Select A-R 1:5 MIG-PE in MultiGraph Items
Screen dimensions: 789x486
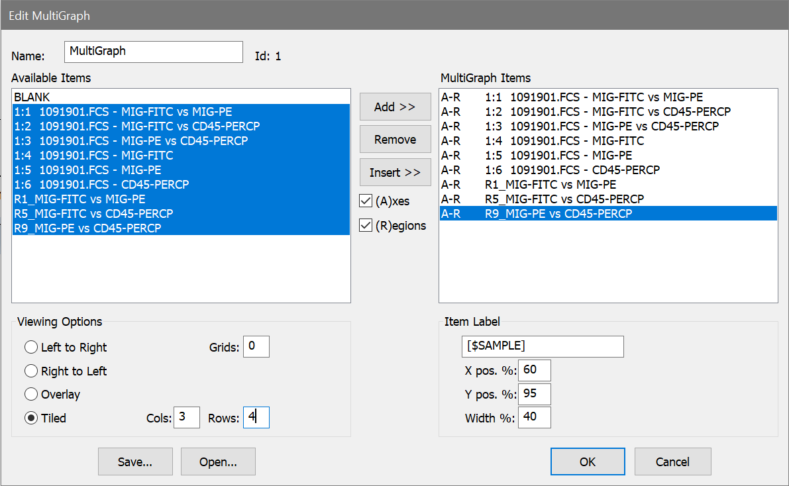(608, 156)
